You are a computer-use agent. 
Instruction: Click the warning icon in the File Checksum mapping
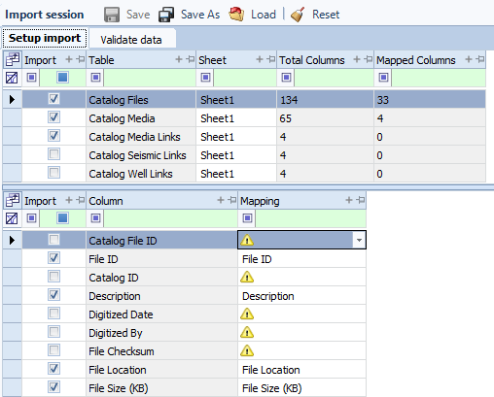pos(247,350)
